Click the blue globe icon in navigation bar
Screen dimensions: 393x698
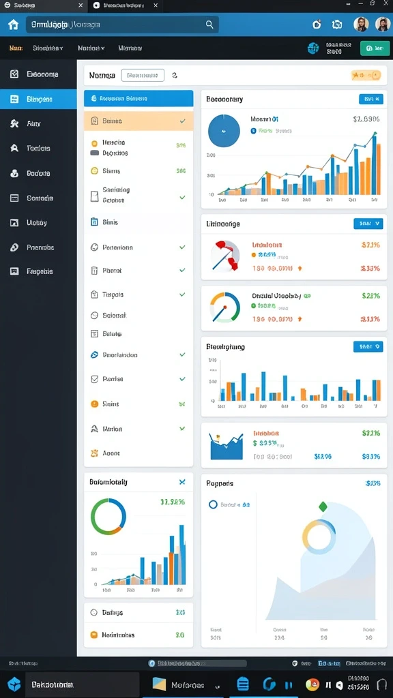313,48
